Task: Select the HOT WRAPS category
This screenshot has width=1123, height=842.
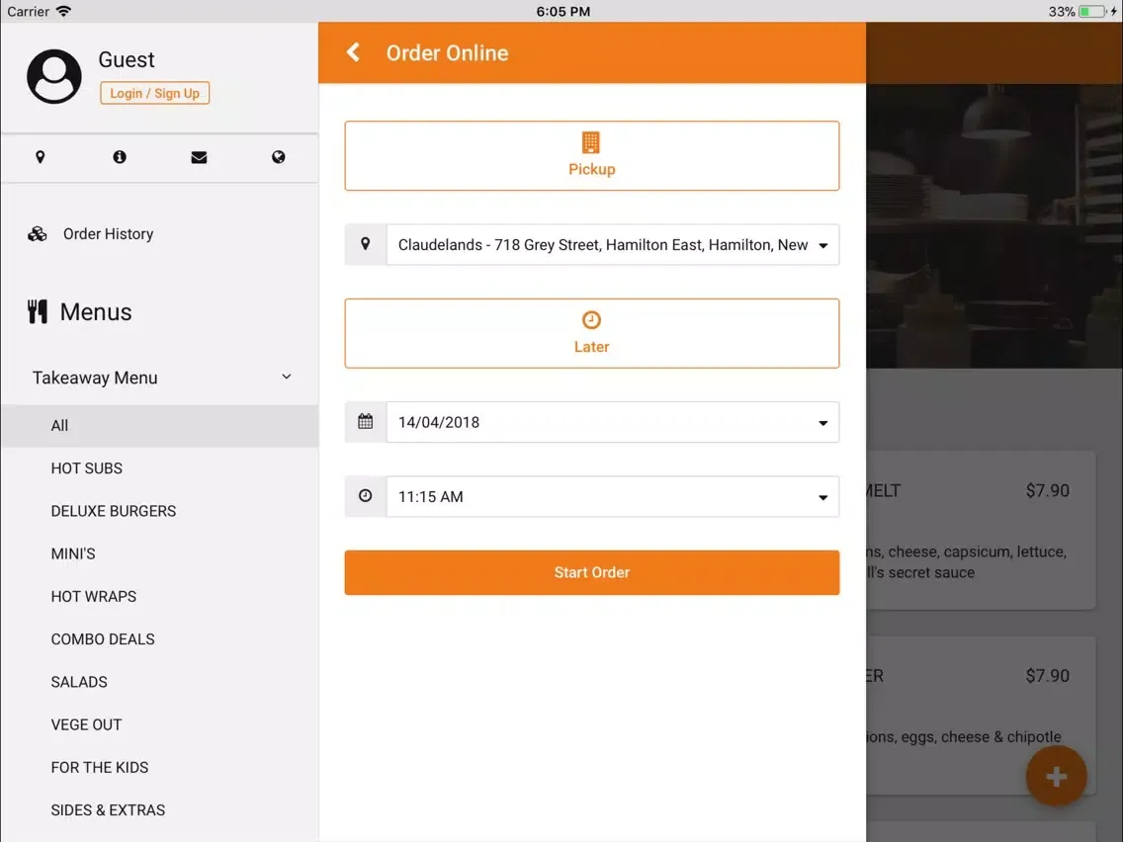Action: (160, 597)
